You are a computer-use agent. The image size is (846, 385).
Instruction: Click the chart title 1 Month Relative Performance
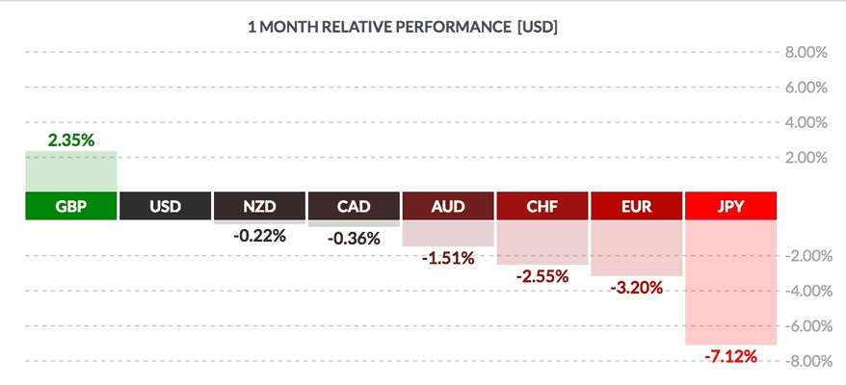[x=403, y=27]
